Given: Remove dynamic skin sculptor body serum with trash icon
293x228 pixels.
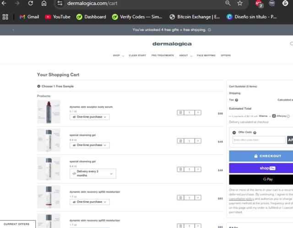Looking at the screenshot, I should (x=180, y=112).
